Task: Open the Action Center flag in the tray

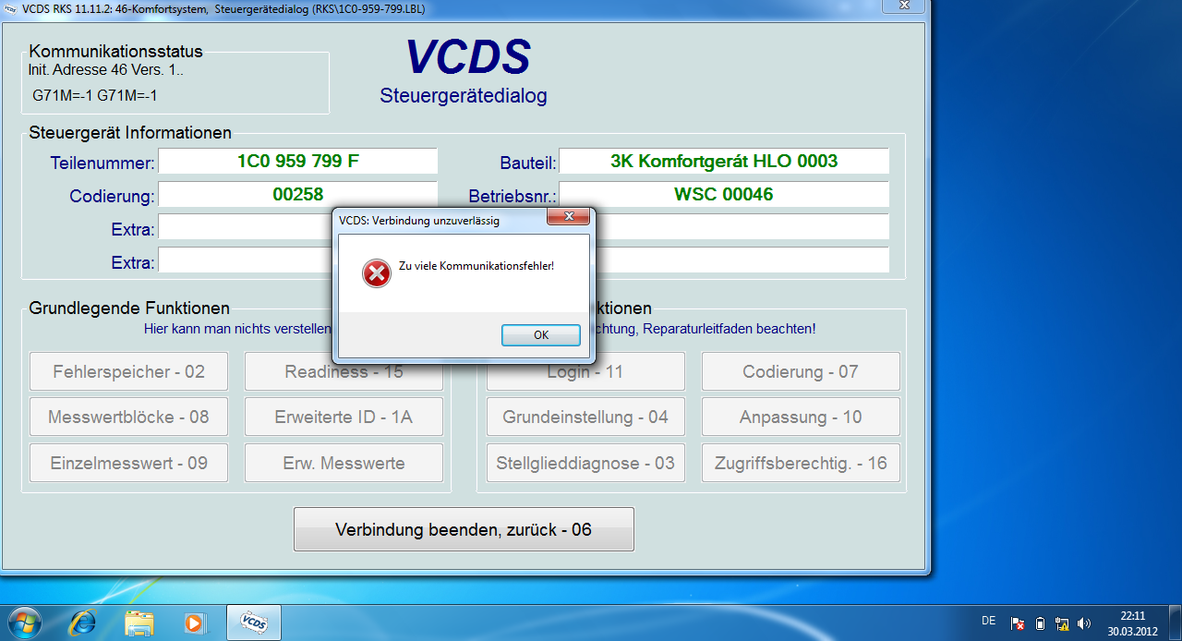Action: pos(1018,623)
